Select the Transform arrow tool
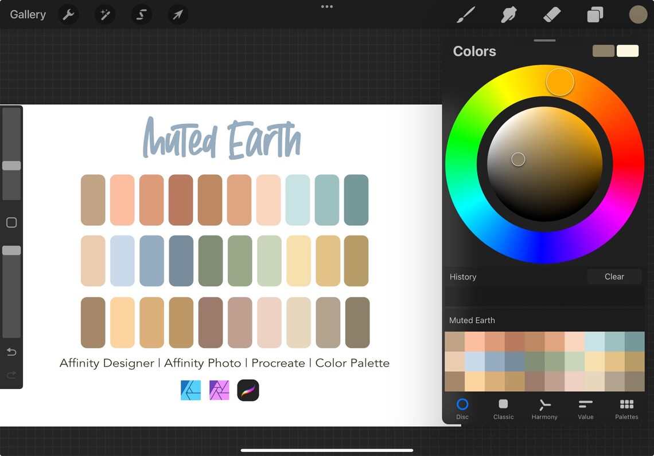The width and height of the screenshot is (654, 456). pos(178,14)
